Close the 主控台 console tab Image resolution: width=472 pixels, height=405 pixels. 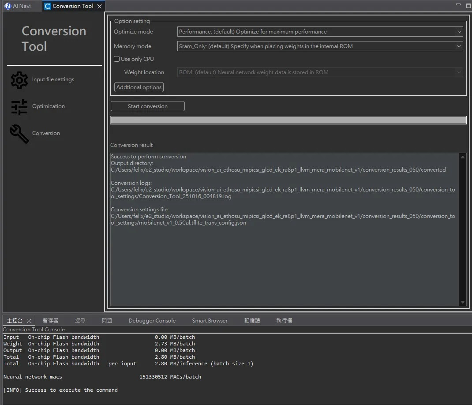click(x=30, y=321)
